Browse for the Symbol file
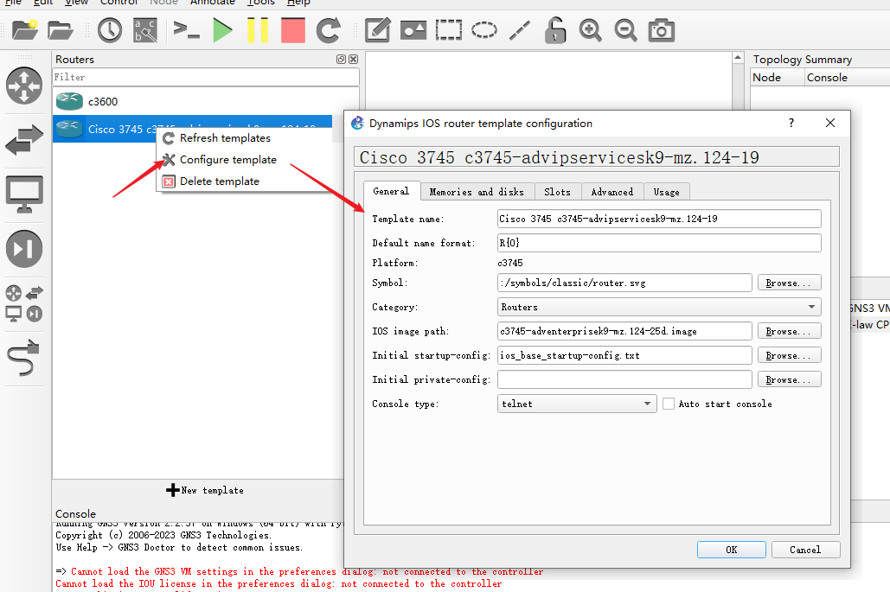 (789, 283)
